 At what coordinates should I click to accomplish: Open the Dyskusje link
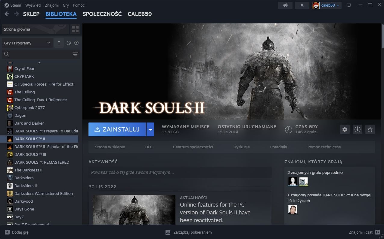point(242,147)
